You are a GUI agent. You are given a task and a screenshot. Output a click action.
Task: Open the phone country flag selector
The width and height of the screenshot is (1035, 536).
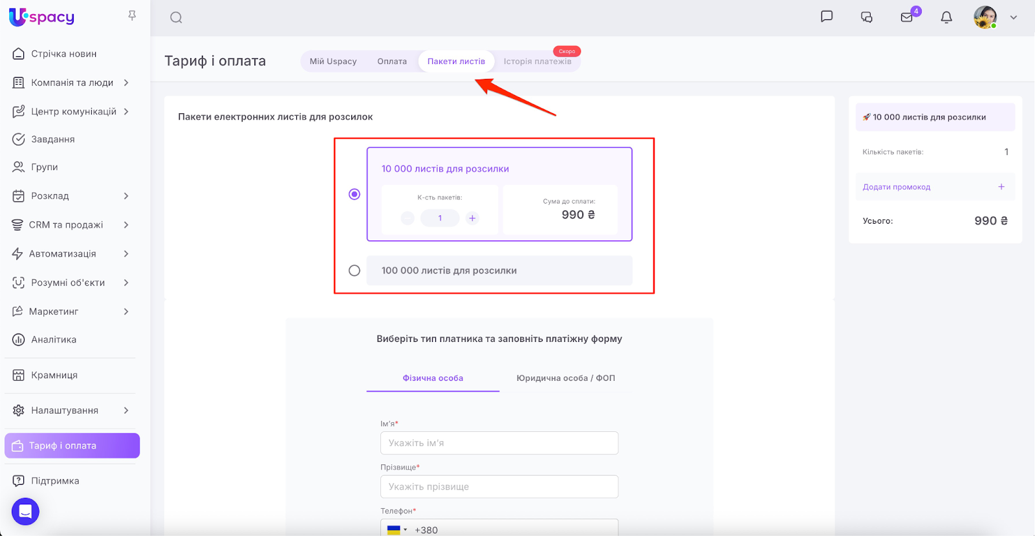pos(397,530)
